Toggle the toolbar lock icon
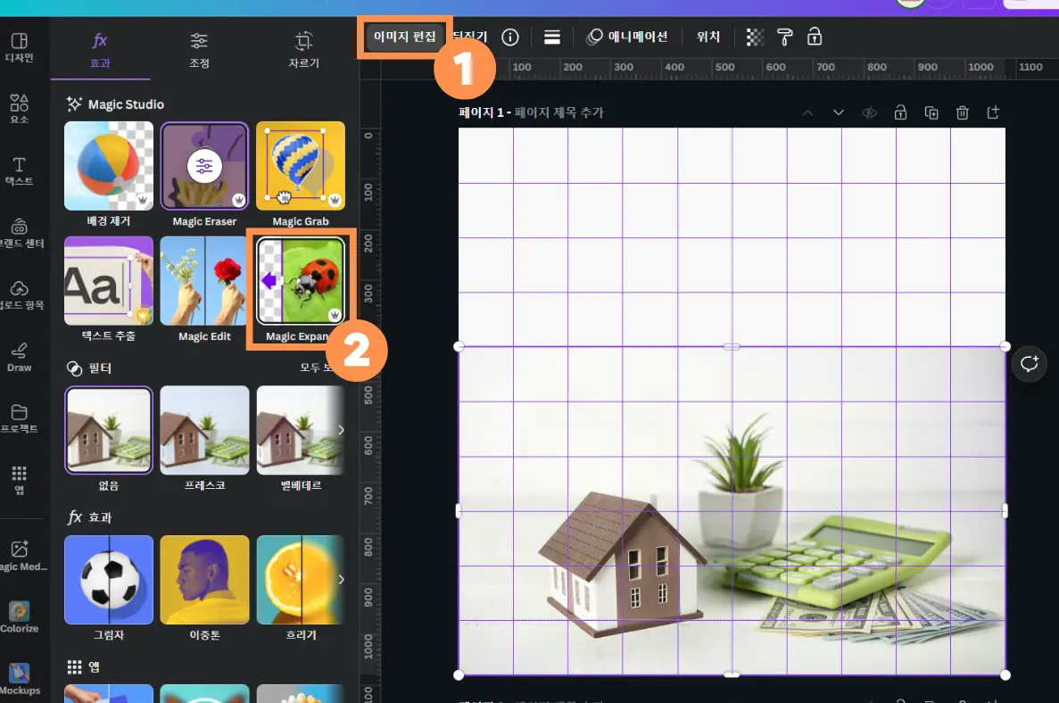The image size is (1059, 703). pos(815,37)
